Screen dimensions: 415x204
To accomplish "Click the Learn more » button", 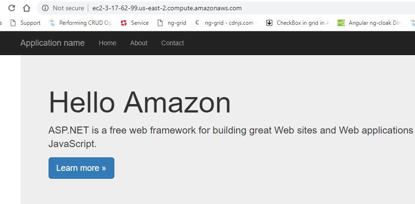I will click(81, 168).
